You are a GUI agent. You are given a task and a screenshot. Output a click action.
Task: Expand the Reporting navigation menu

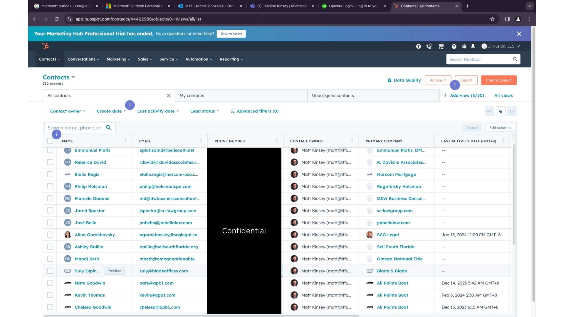(231, 59)
